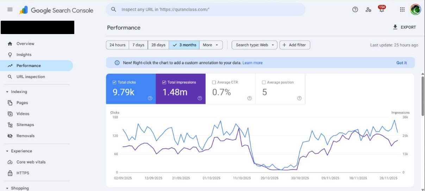This screenshot has width=425, height=191.
Task: Open user and permissions settings icon
Action: pyautogui.click(x=368, y=9)
